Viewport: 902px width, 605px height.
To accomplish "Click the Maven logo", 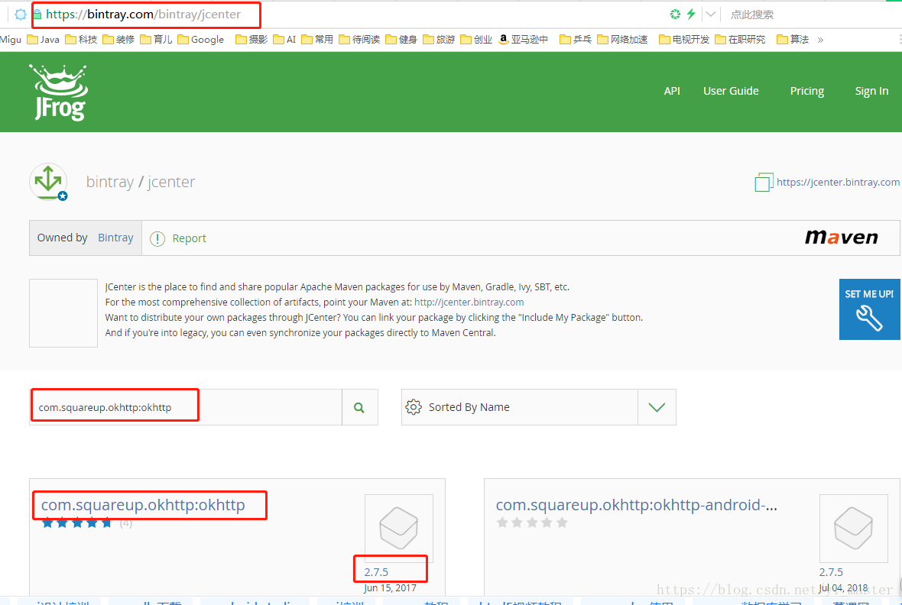I will [x=841, y=237].
